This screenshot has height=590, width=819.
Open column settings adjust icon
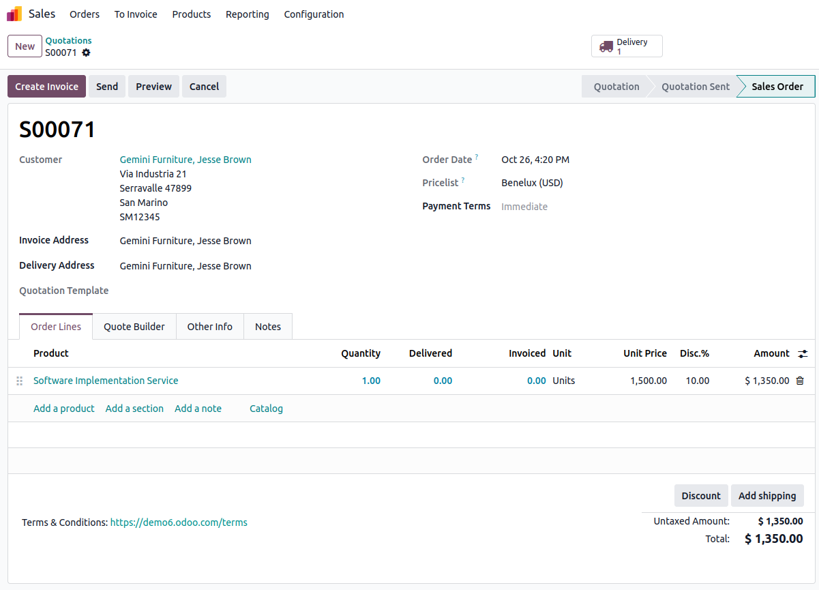[x=803, y=353]
